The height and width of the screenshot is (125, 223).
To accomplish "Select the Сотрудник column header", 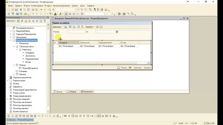I will coord(69,43).
